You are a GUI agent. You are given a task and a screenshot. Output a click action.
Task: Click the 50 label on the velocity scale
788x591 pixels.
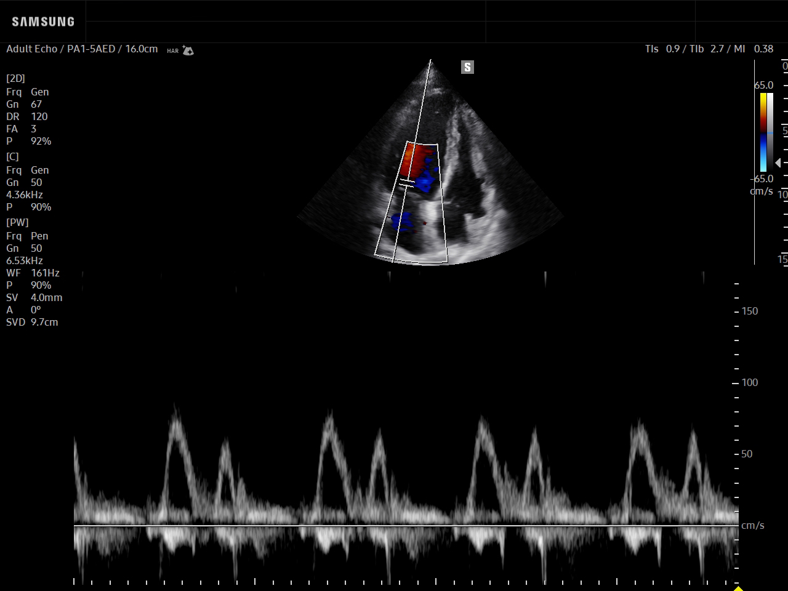[747, 454]
